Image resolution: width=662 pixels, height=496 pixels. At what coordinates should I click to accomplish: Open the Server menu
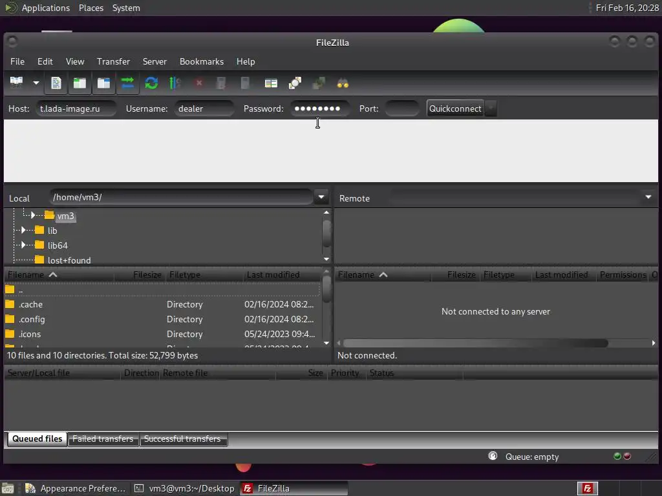click(155, 61)
